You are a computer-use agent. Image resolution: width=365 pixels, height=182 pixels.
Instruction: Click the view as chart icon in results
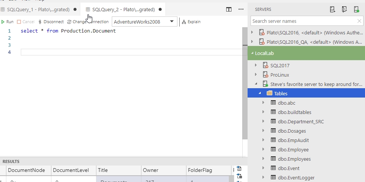[239, 169]
